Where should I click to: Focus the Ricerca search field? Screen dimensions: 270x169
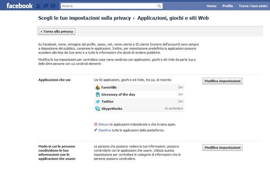108,6
